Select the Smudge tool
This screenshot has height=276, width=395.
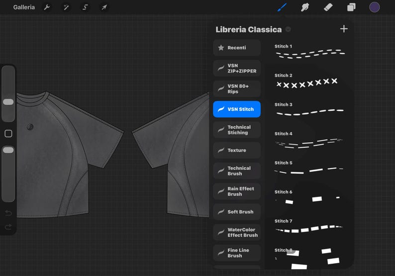(305, 7)
